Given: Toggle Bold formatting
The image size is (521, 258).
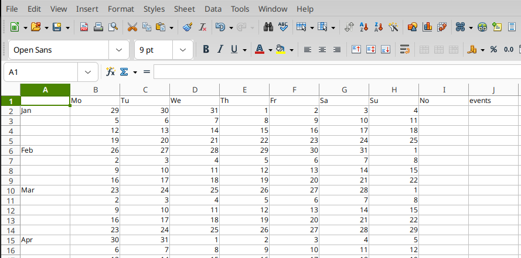Looking at the screenshot, I should (x=206, y=50).
